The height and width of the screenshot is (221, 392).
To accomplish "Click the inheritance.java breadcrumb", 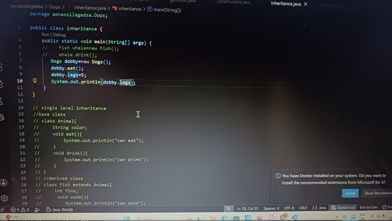I will (x=90, y=8).
